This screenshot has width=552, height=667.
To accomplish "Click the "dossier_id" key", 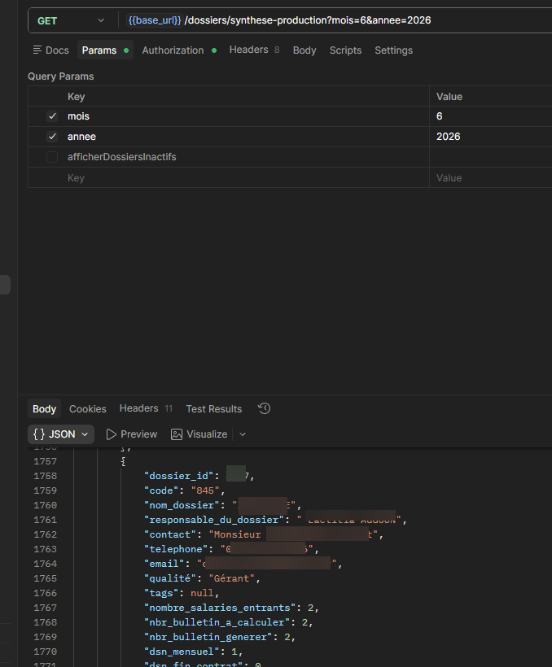I will coord(179,476).
